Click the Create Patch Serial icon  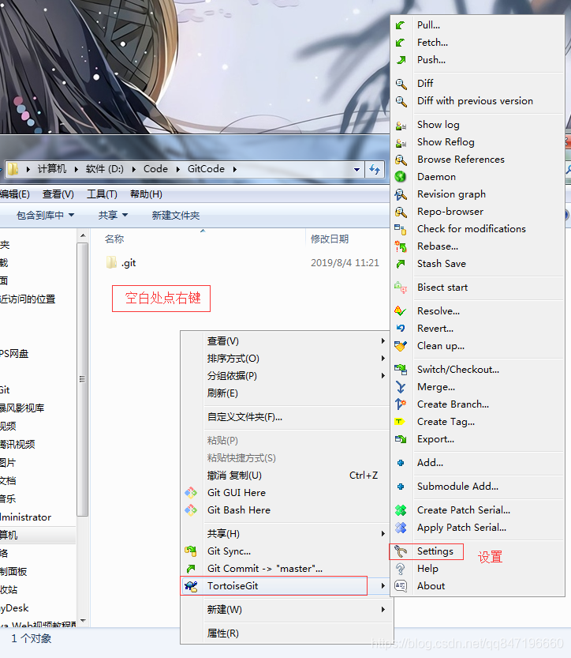click(401, 510)
